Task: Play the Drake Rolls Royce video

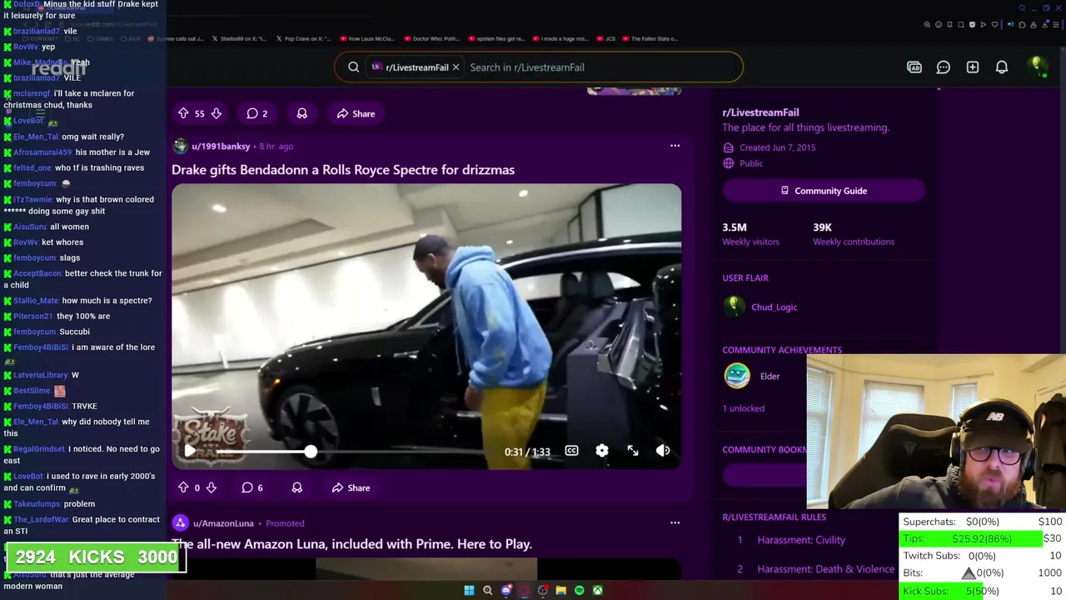Action: pos(190,451)
